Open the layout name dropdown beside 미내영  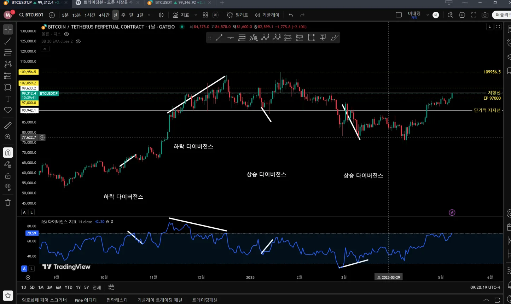pos(428,15)
